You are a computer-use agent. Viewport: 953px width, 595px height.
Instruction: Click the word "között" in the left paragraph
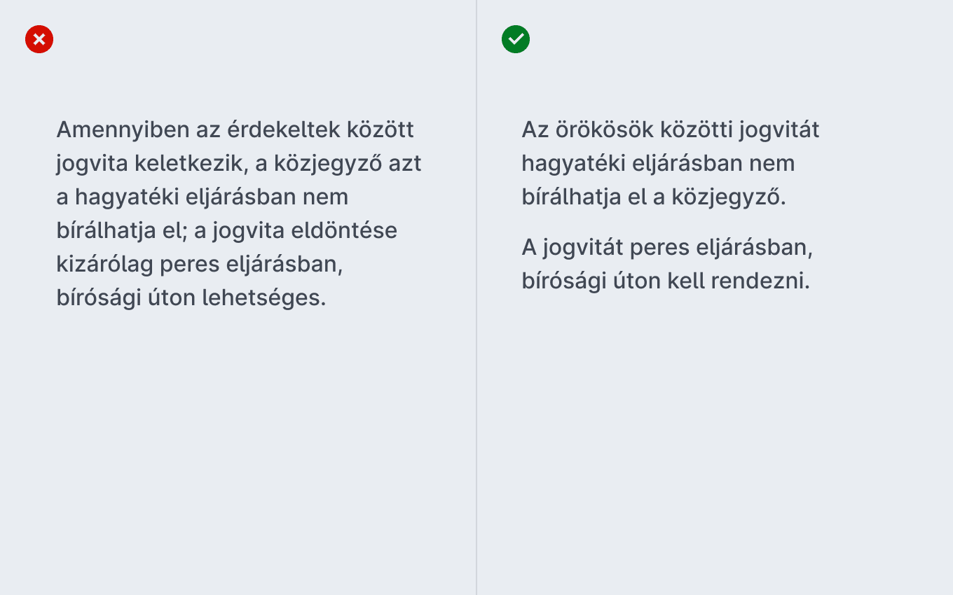(380, 129)
